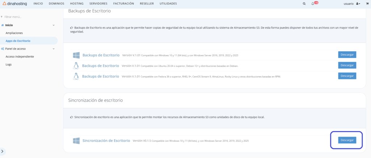Open the DOMINIOS top menu
This screenshot has width=371, height=158.
pos(60,4)
